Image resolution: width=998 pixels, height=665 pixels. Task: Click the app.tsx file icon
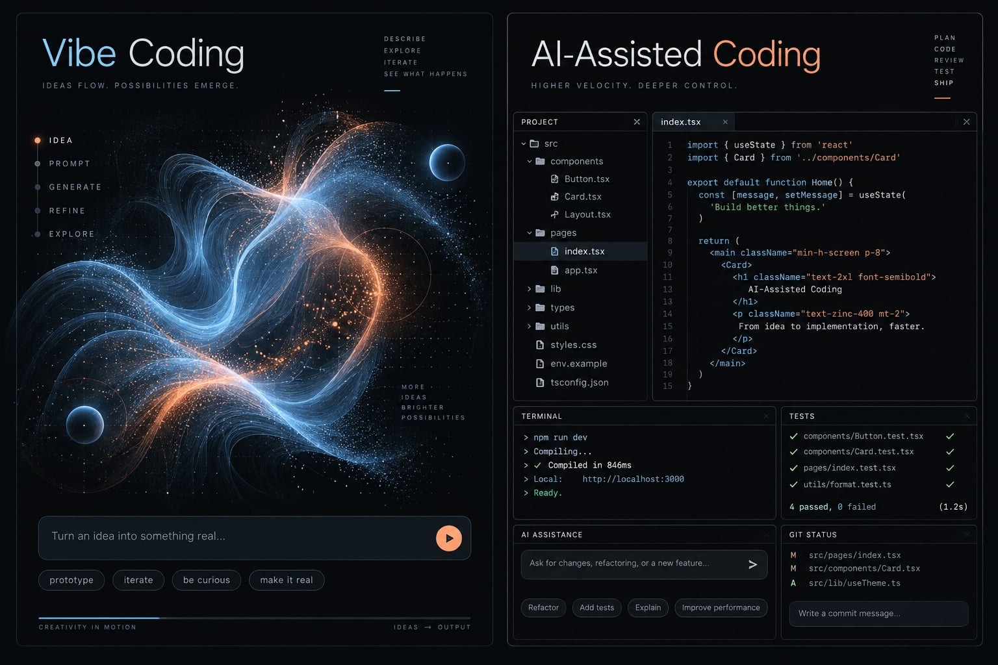[554, 270]
